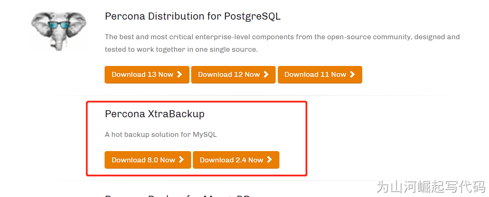Click the Download 13 Now button

[x=147, y=75]
